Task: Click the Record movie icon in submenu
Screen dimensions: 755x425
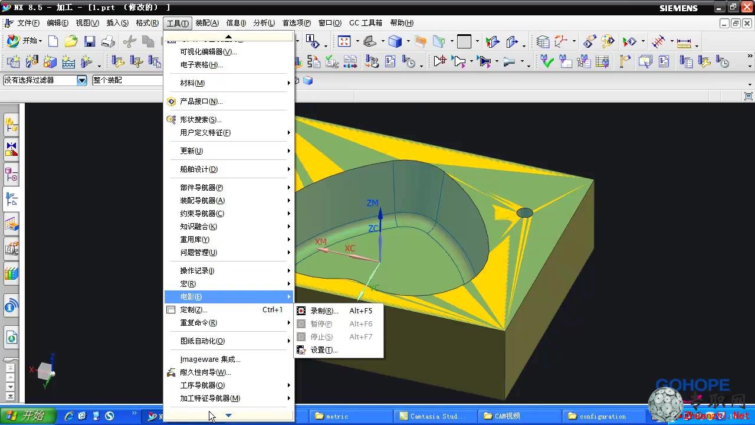Action: (301, 310)
